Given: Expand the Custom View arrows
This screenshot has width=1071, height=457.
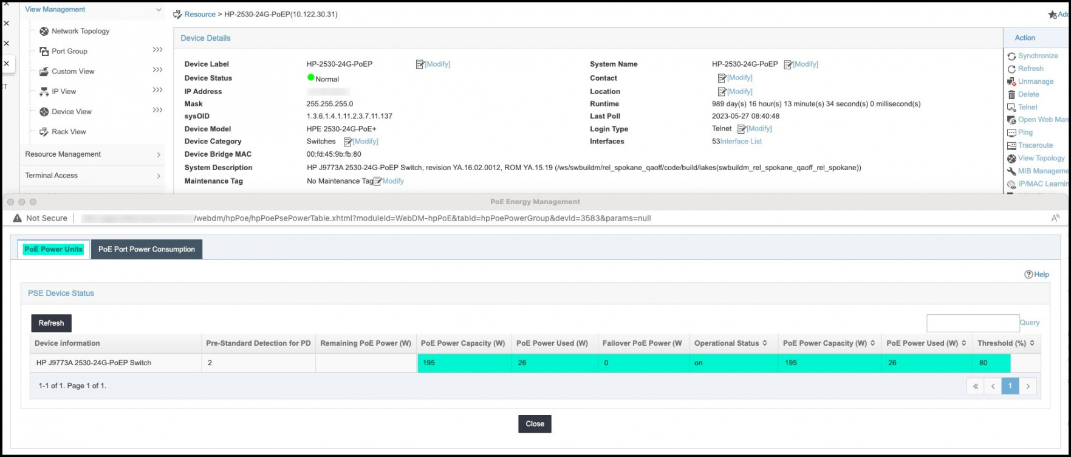Looking at the screenshot, I should click(158, 70).
